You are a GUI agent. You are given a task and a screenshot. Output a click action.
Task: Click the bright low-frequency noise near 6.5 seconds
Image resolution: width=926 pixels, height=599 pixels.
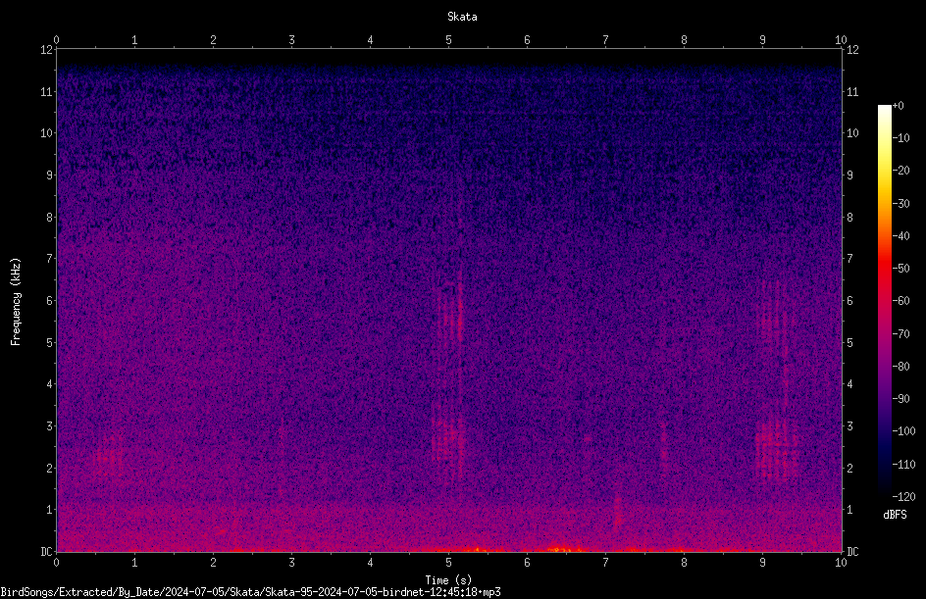tap(564, 549)
